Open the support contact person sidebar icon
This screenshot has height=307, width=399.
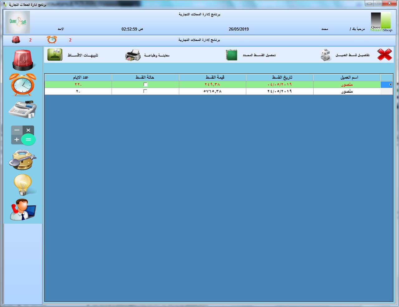point(22,209)
